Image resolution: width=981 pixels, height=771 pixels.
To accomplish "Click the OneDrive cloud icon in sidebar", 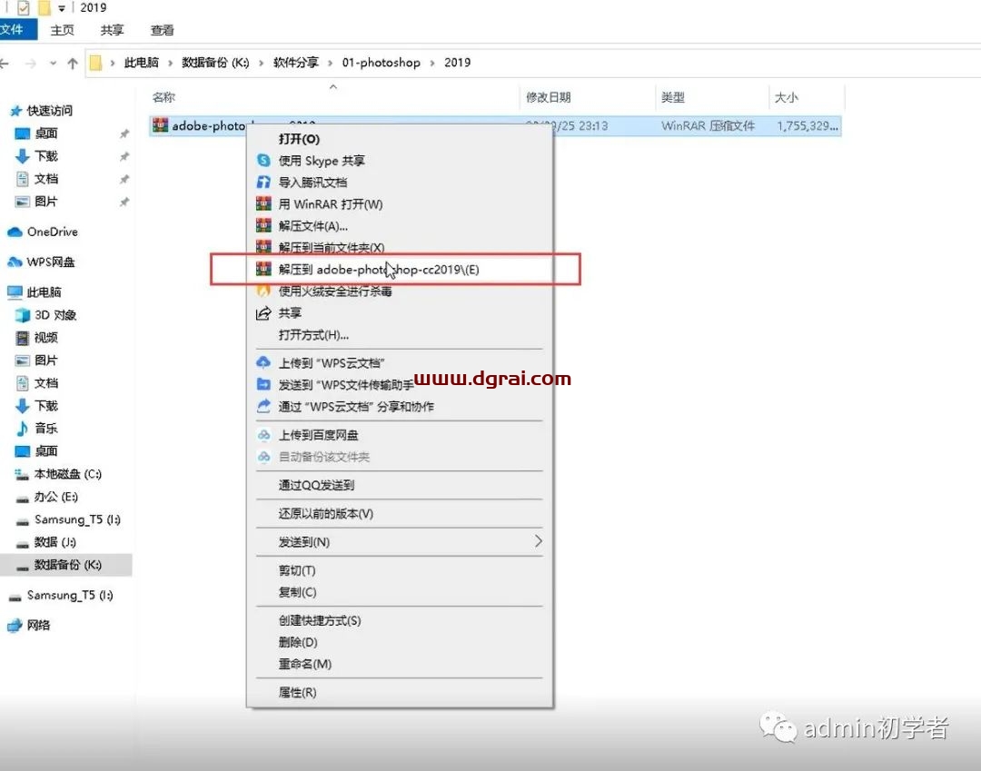I will click(15, 232).
